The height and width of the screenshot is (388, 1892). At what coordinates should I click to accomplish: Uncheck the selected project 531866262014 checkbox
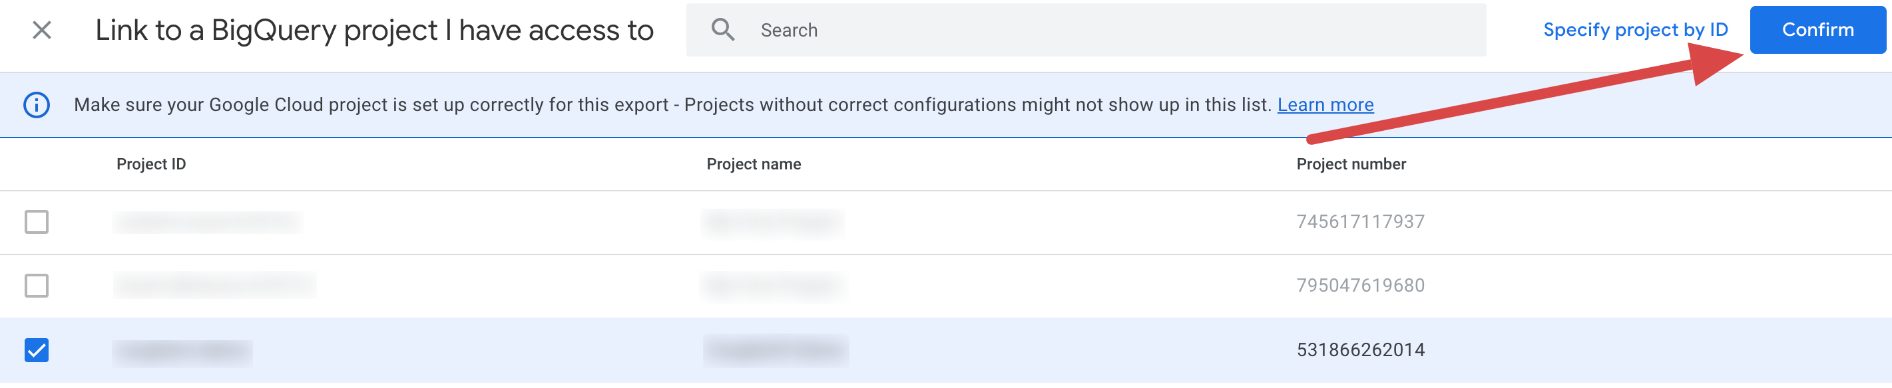[37, 351]
